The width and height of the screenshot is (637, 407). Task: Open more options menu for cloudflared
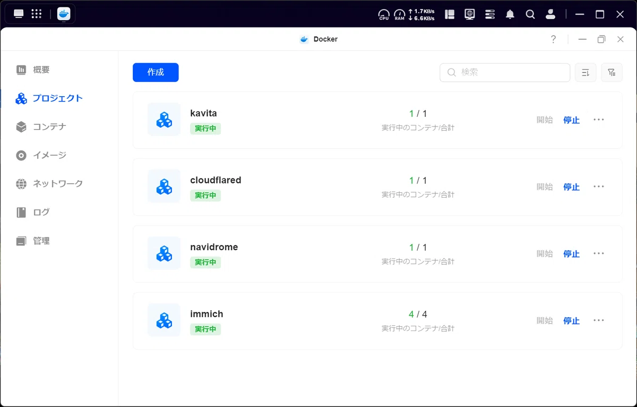tap(599, 186)
